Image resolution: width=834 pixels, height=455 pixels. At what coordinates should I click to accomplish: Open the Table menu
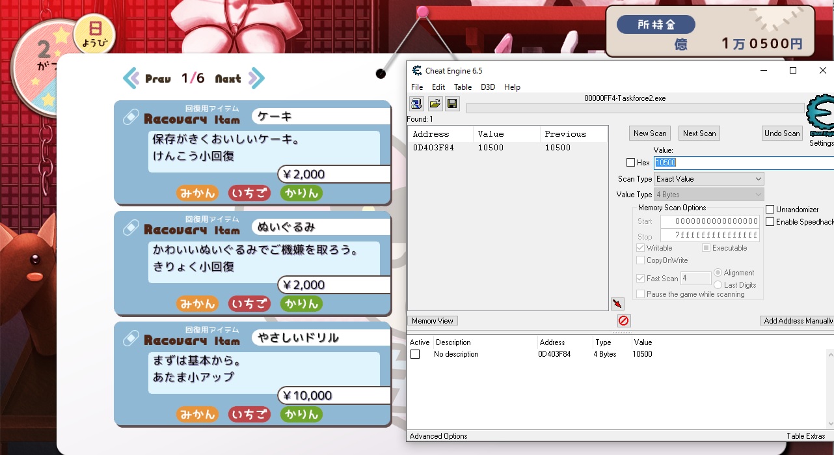[x=463, y=87]
